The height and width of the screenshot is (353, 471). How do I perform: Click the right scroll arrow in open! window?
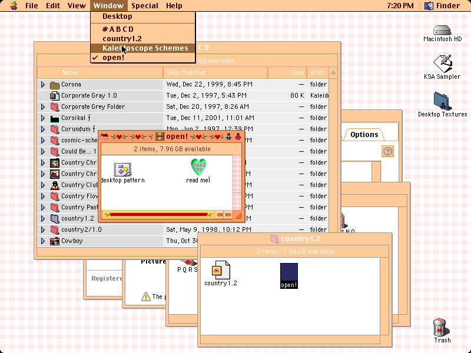pyautogui.click(x=228, y=215)
